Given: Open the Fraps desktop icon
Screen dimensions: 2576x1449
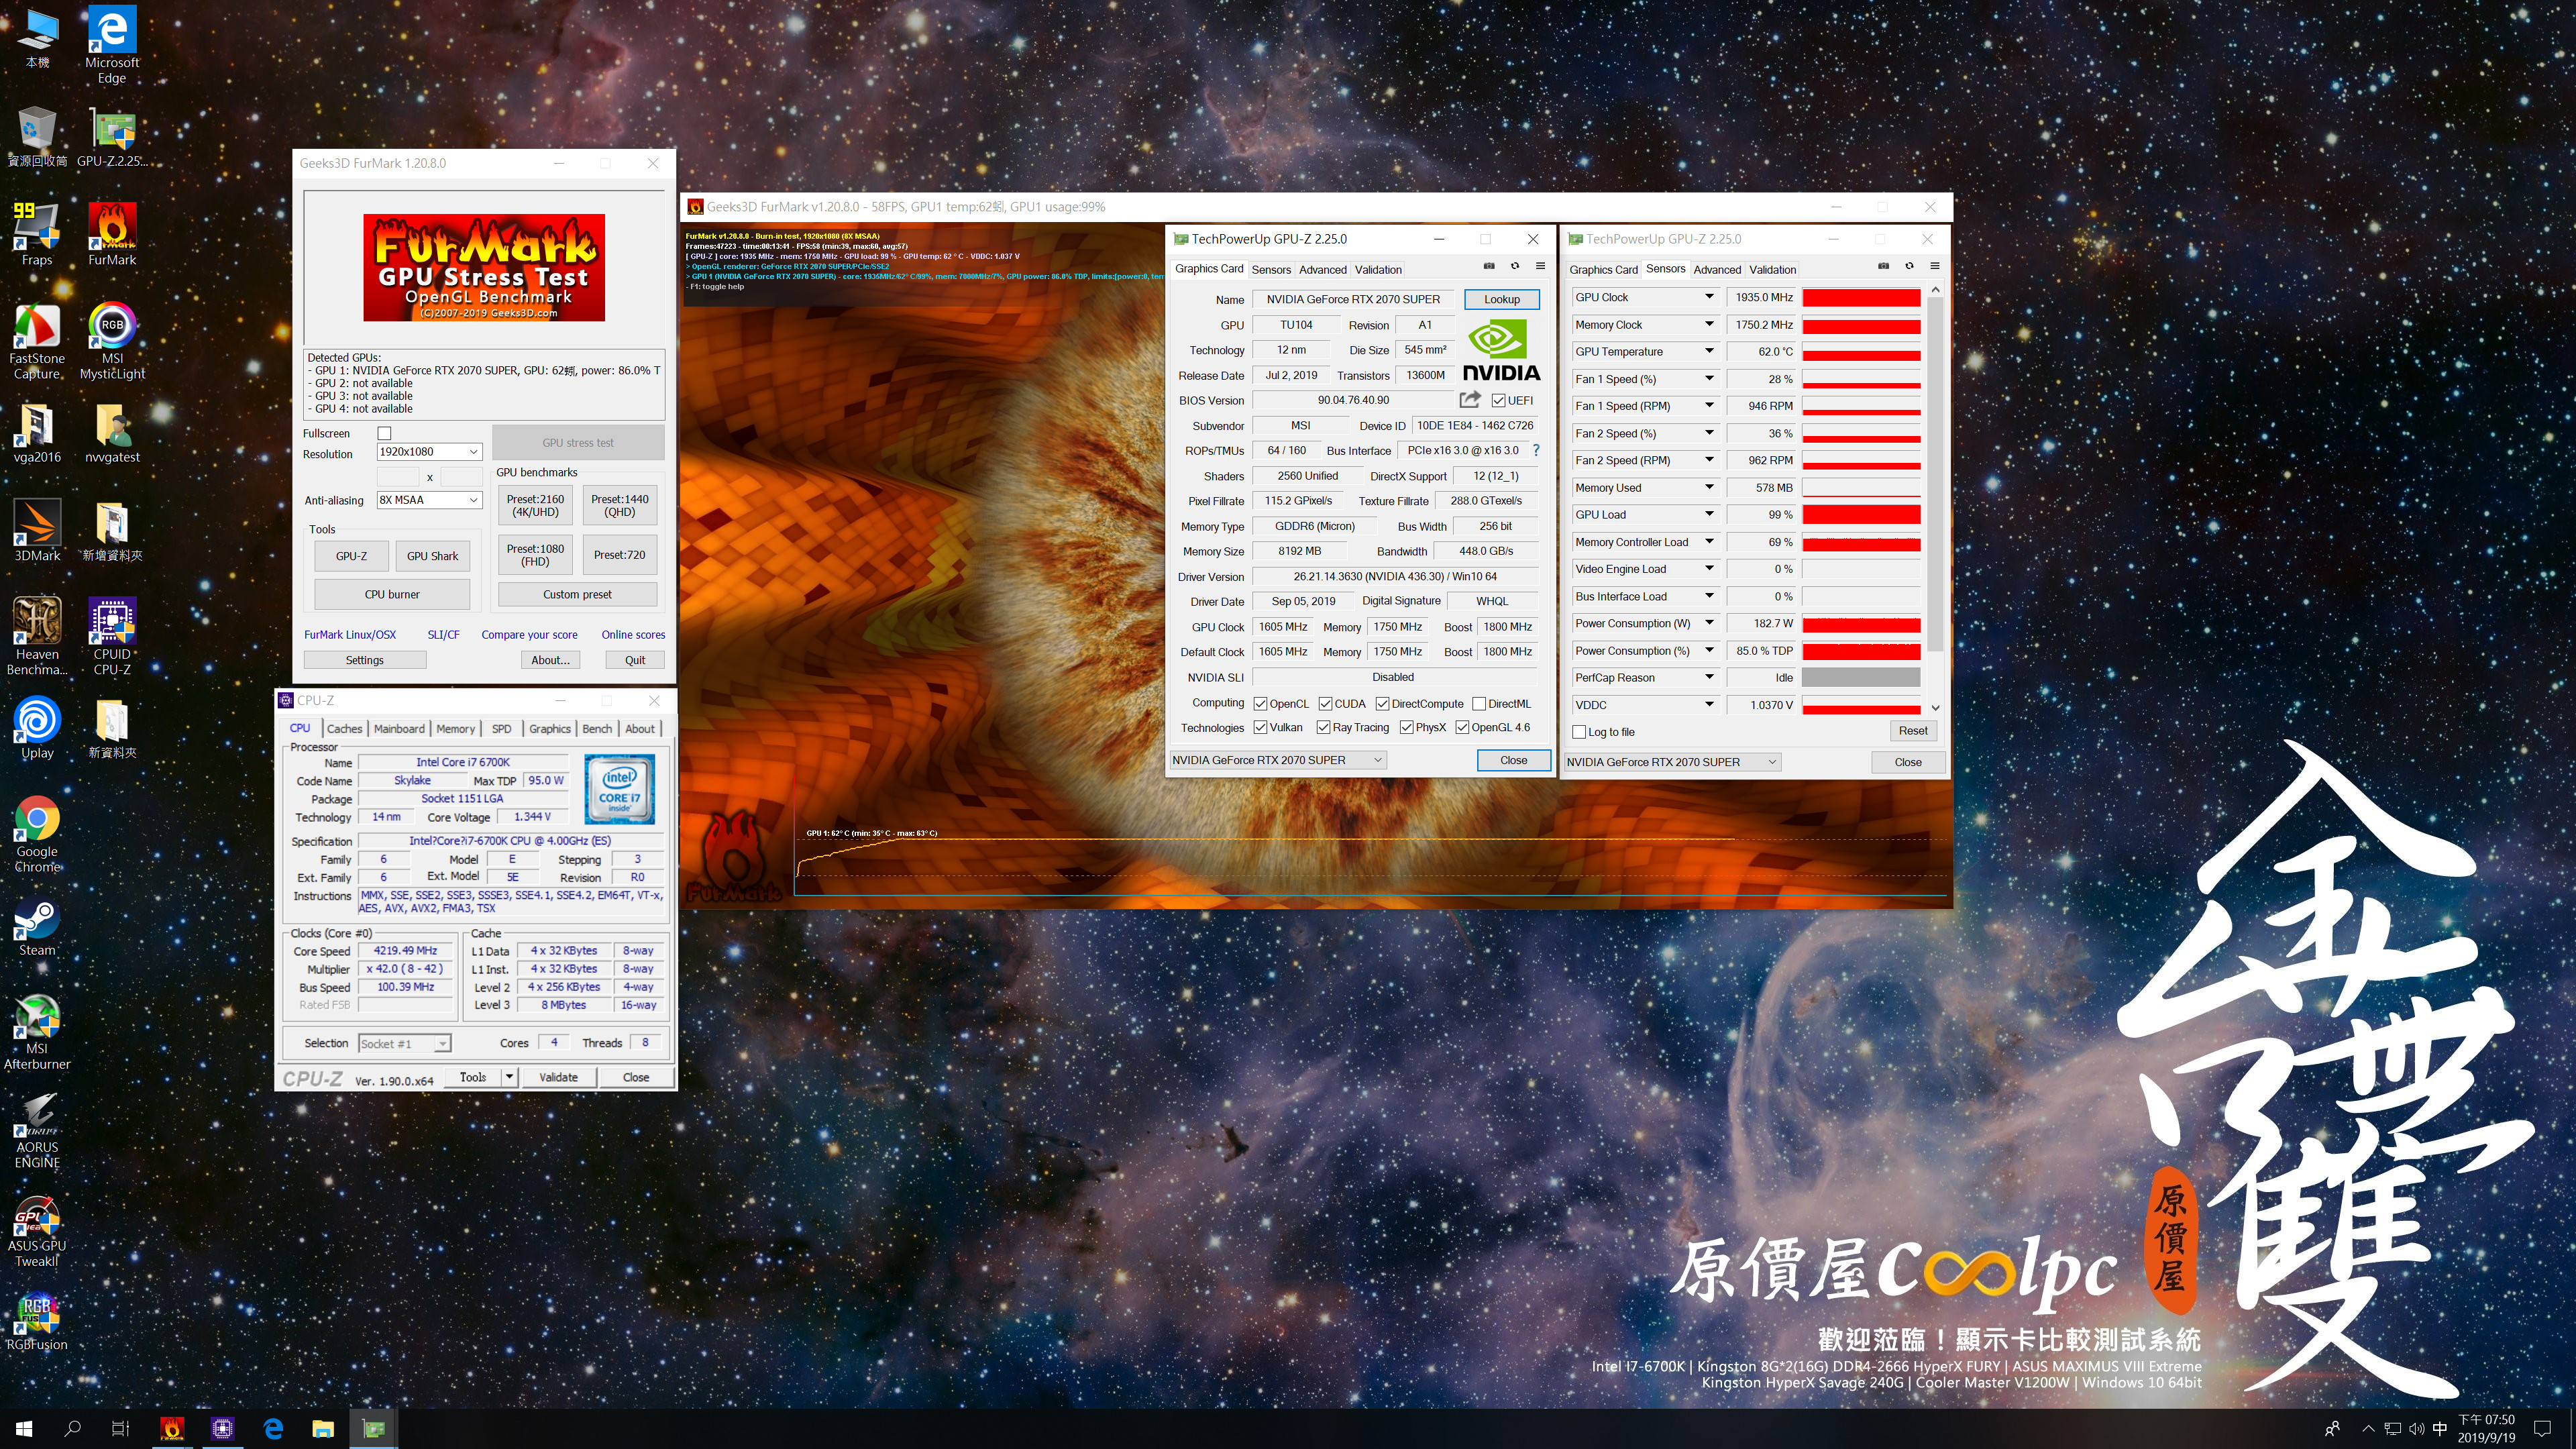Looking at the screenshot, I should (x=37, y=233).
